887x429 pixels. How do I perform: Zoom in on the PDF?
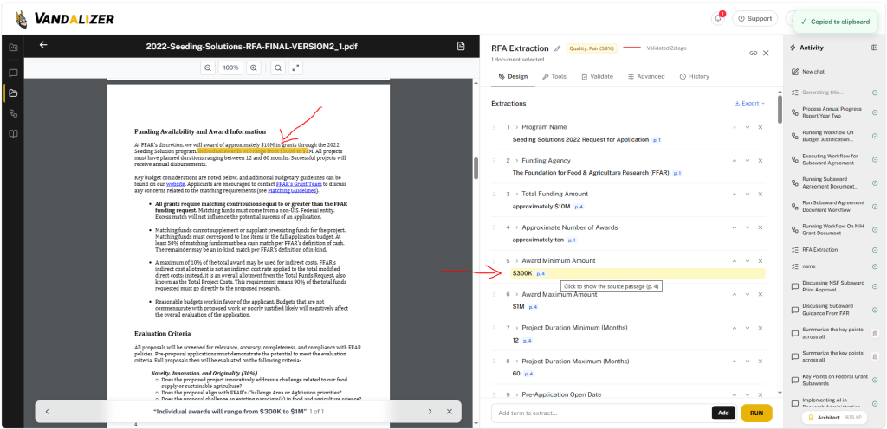click(x=254, y=67)
